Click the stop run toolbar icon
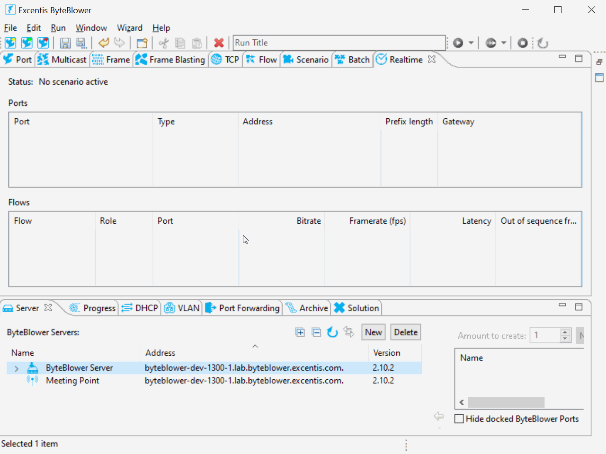The width and height of the screenshot is (606, 454). click(x=522, y=43)
